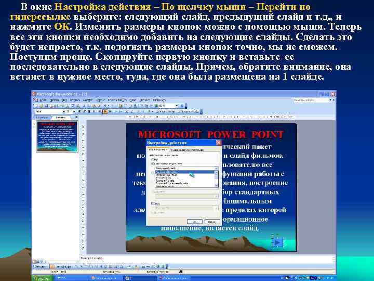Select slide 1 thumbnail in slides pane
Viewport: 374px width, 281px height.
coord(57,136)
